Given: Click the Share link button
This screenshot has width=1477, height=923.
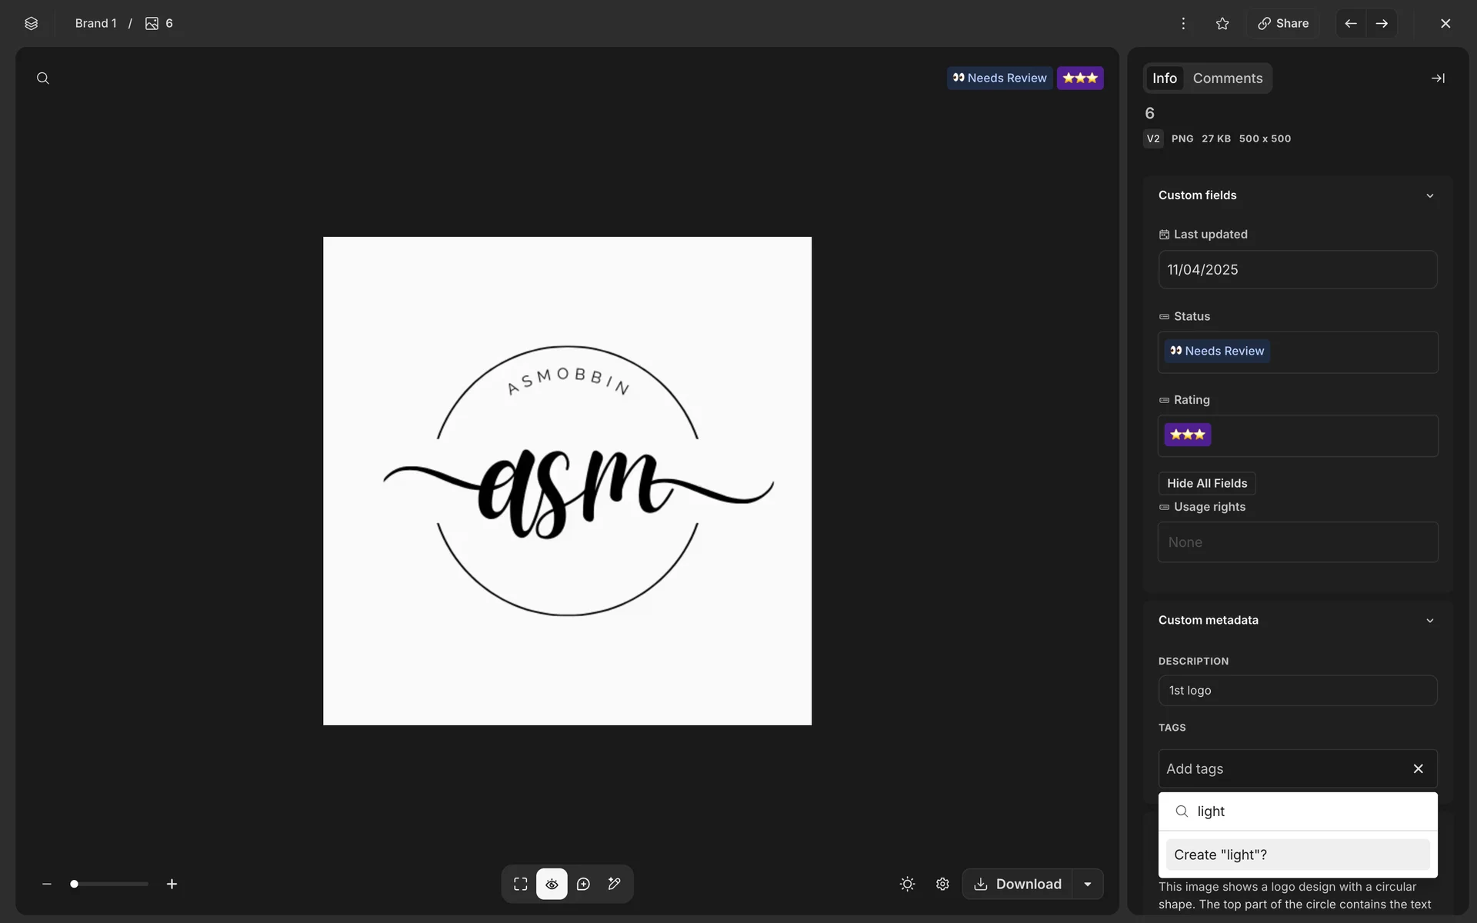Looking at the screenshot, I should coord(1283,23).
